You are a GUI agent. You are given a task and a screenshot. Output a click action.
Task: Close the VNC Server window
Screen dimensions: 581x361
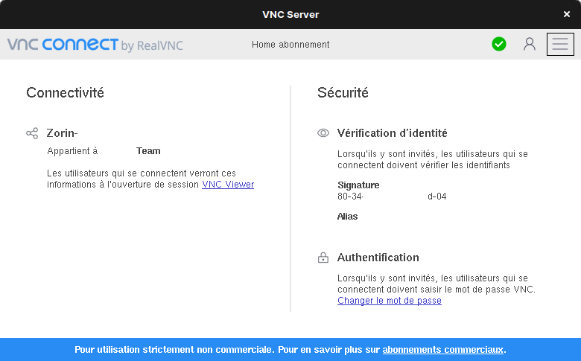[x=567, y=14]
